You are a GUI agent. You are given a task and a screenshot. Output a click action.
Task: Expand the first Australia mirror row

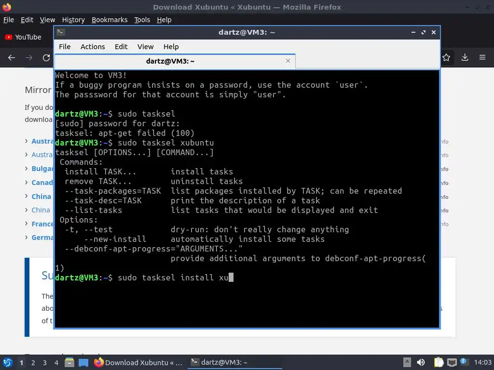point(27,141)
